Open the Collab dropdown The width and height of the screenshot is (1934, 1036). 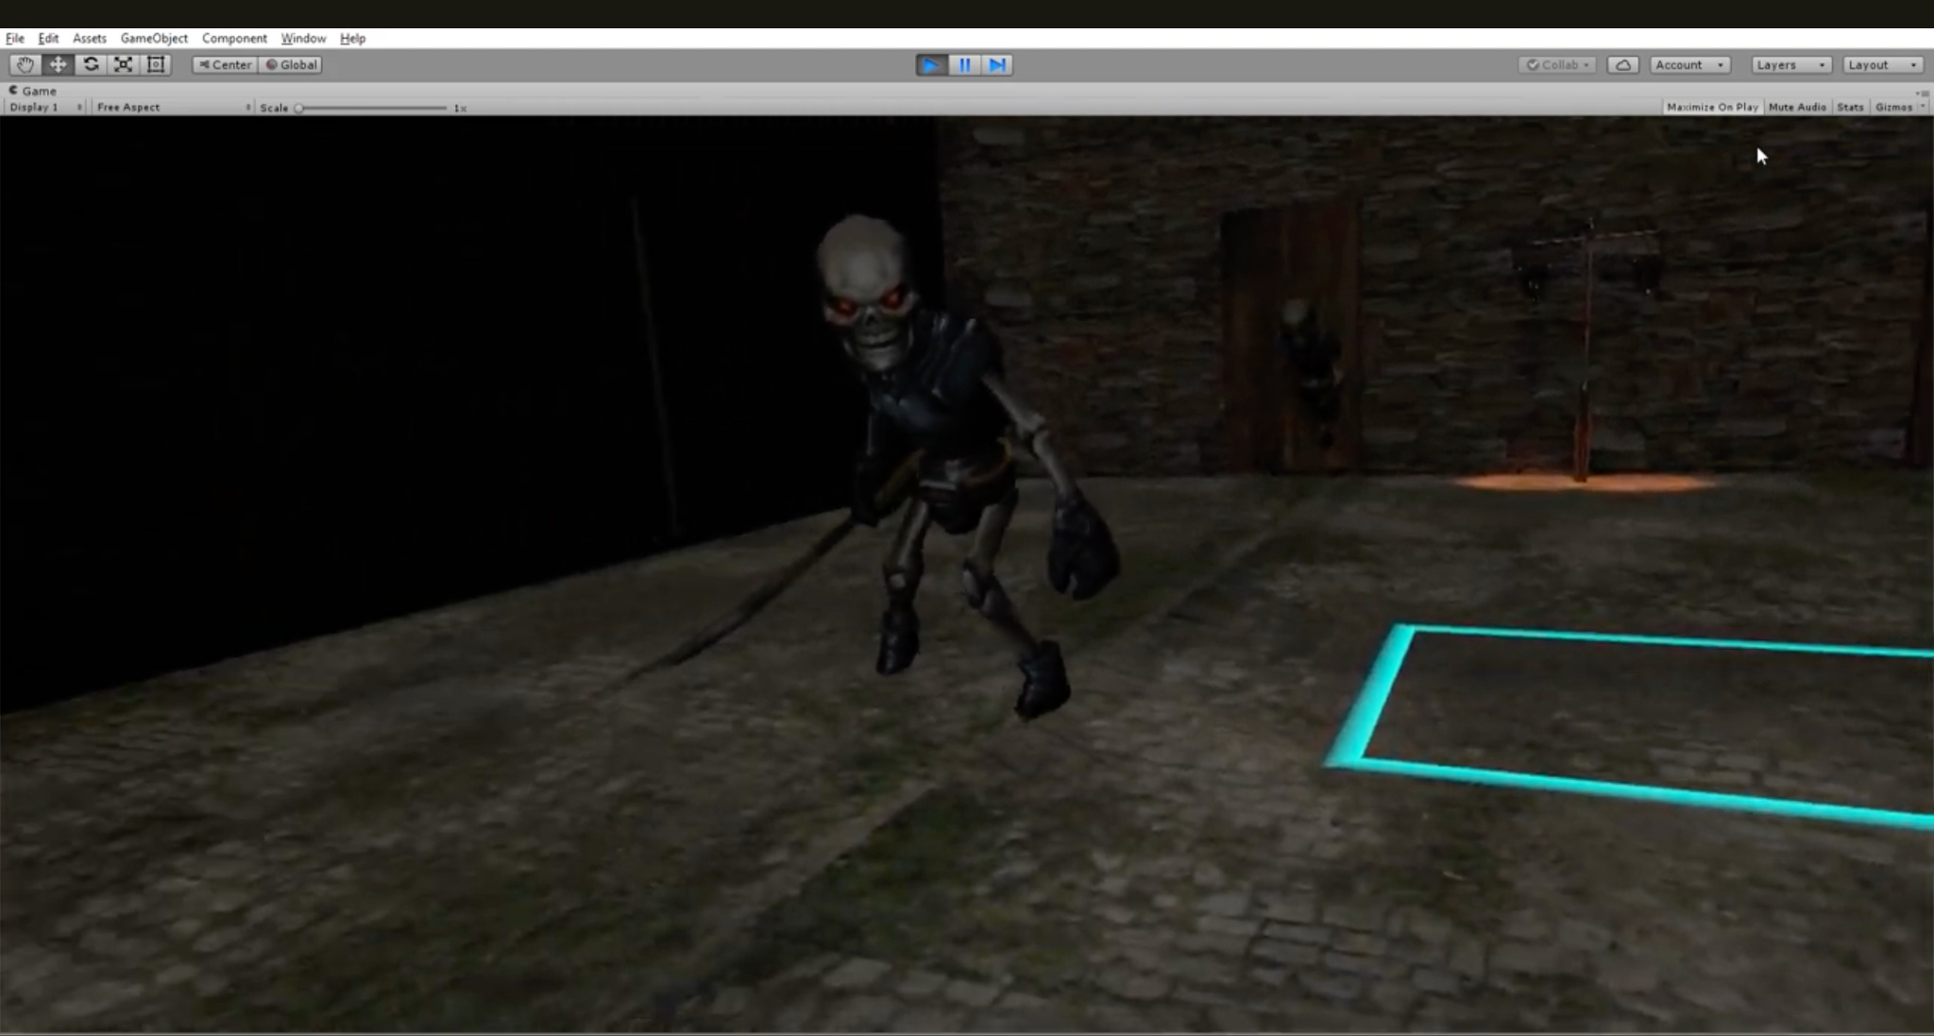[1558, 64]
